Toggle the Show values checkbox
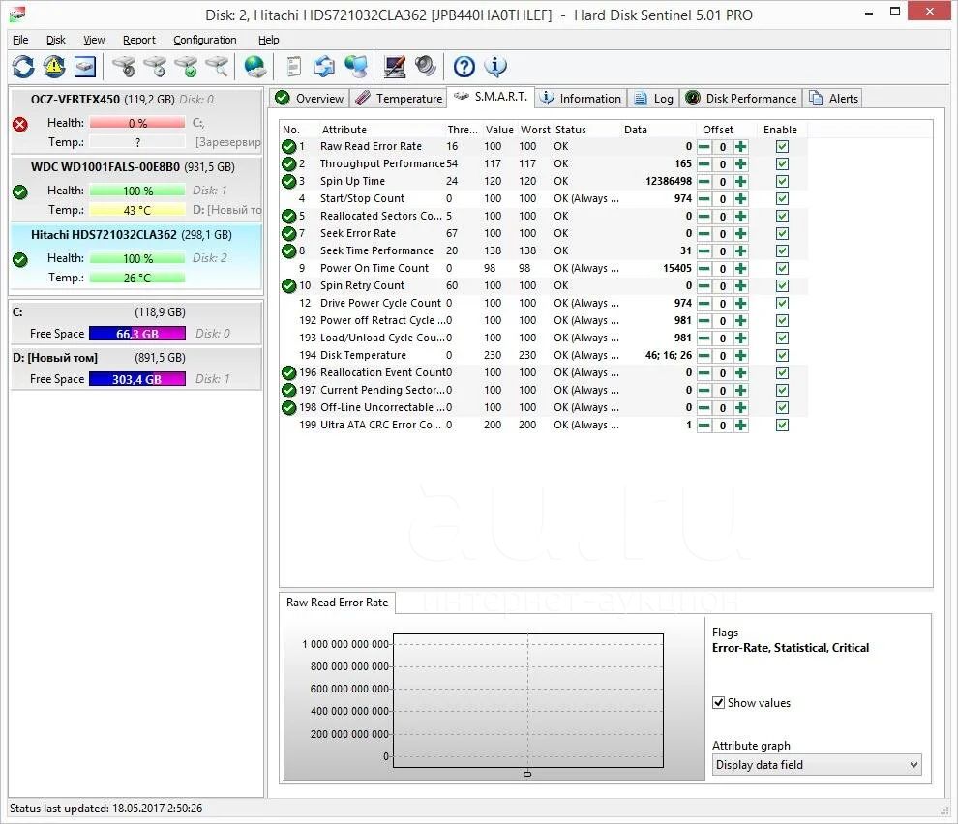 718,702
